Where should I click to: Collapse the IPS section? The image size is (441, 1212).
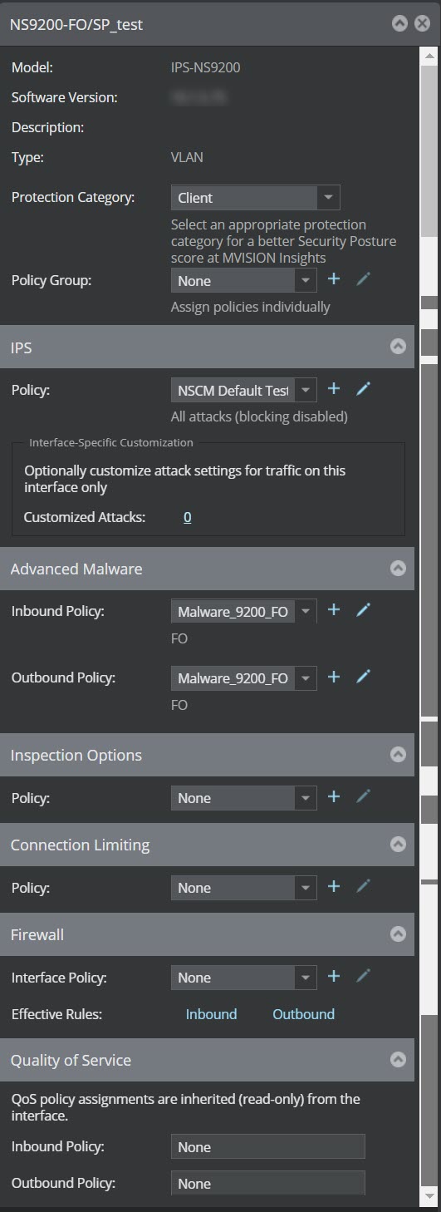click(398, 347)
